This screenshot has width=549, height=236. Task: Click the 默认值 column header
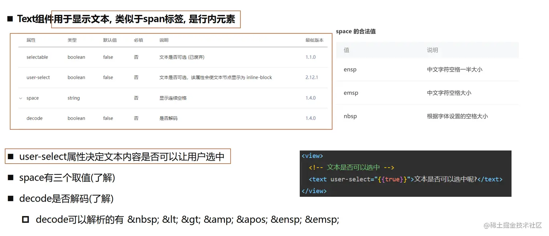[x=110, y=40]
